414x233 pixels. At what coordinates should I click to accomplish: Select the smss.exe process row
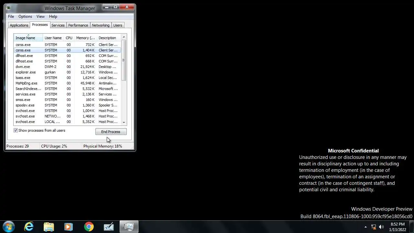point(67,100)
